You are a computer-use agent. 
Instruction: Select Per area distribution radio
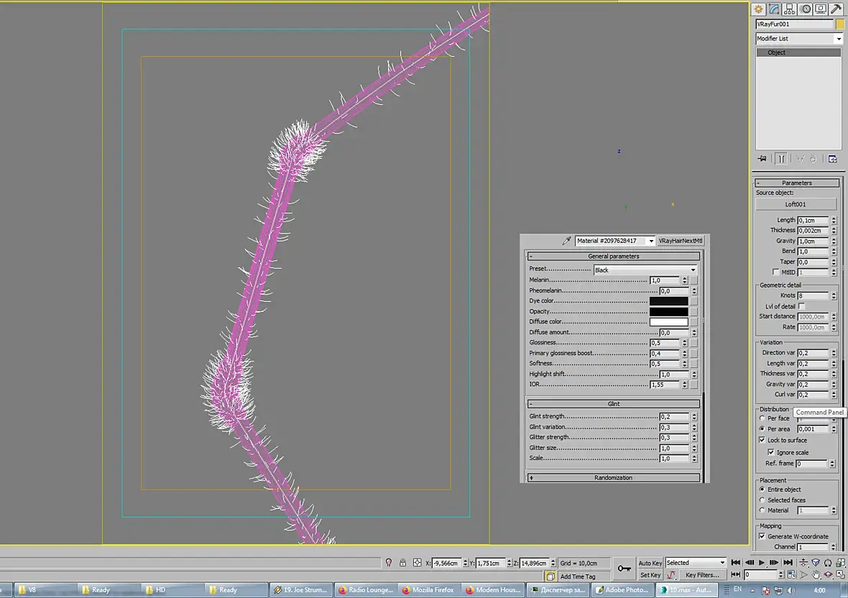point(762,429)
